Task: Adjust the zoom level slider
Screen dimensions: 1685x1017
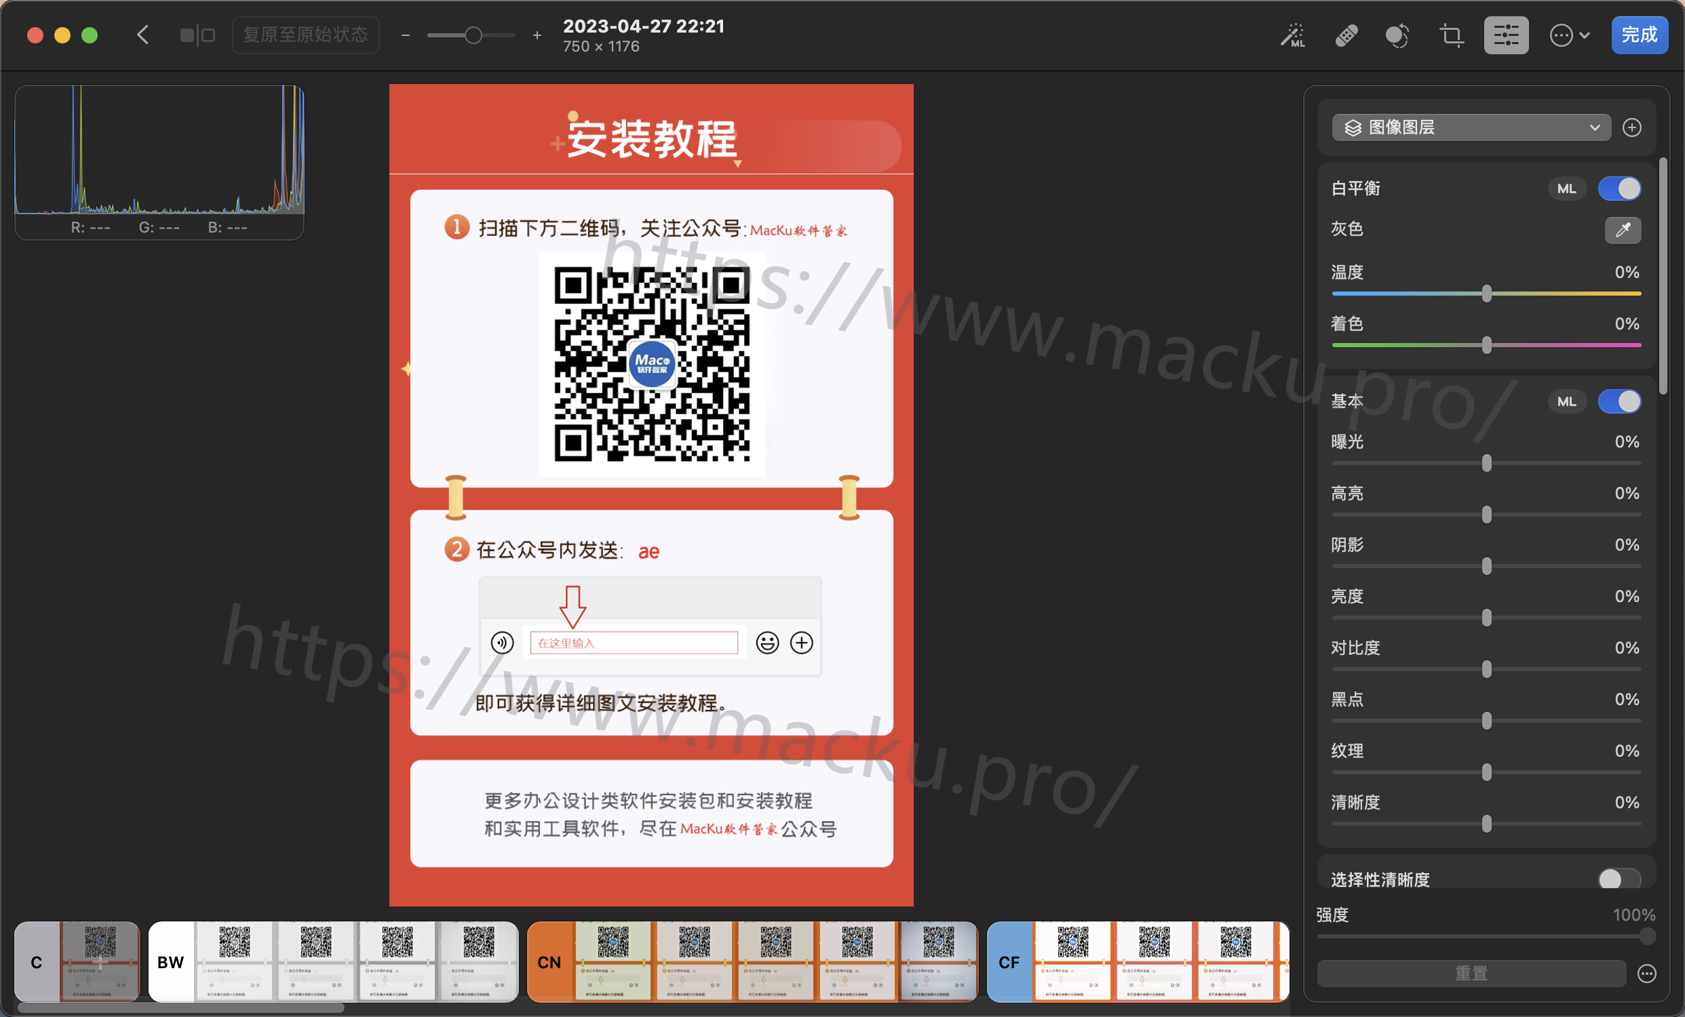Action: [x=472, y=35]
